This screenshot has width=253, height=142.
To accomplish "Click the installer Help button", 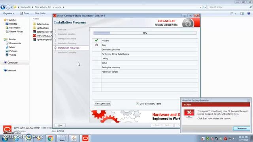I will (60, 125).
